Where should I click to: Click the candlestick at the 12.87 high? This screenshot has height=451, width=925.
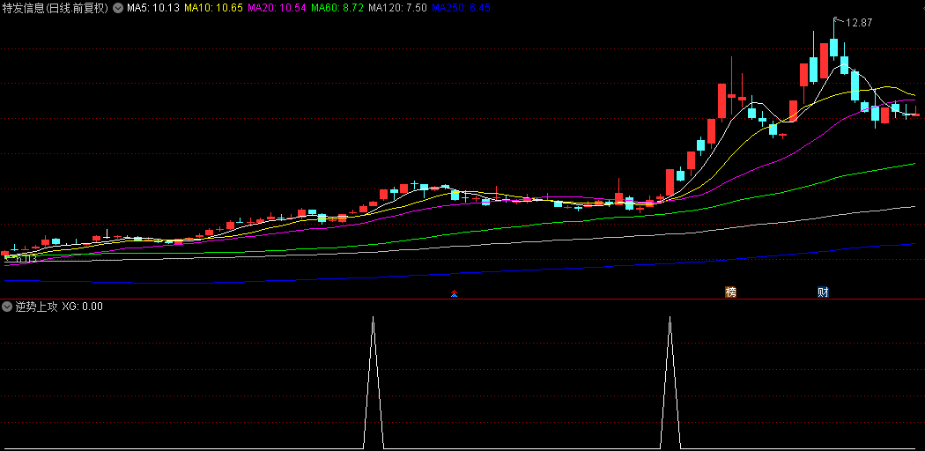pos(833,48)
